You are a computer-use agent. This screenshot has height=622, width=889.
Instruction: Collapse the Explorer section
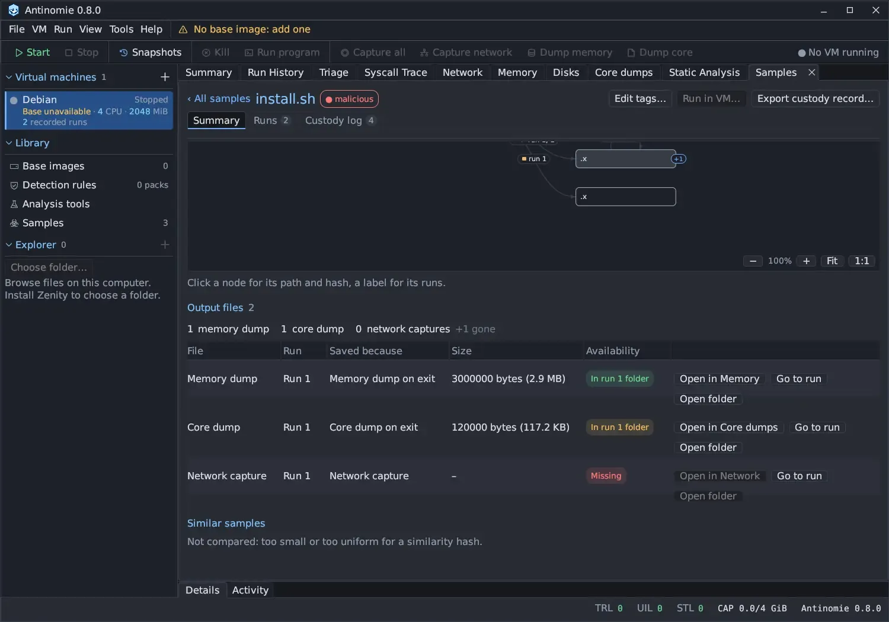(x=9, y=245)
